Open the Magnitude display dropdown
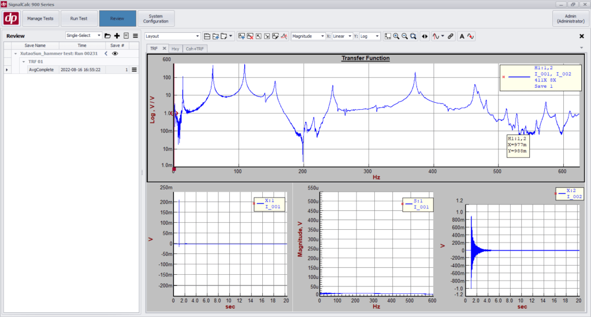This screenshot has height=317, width=591. [308, 36]
